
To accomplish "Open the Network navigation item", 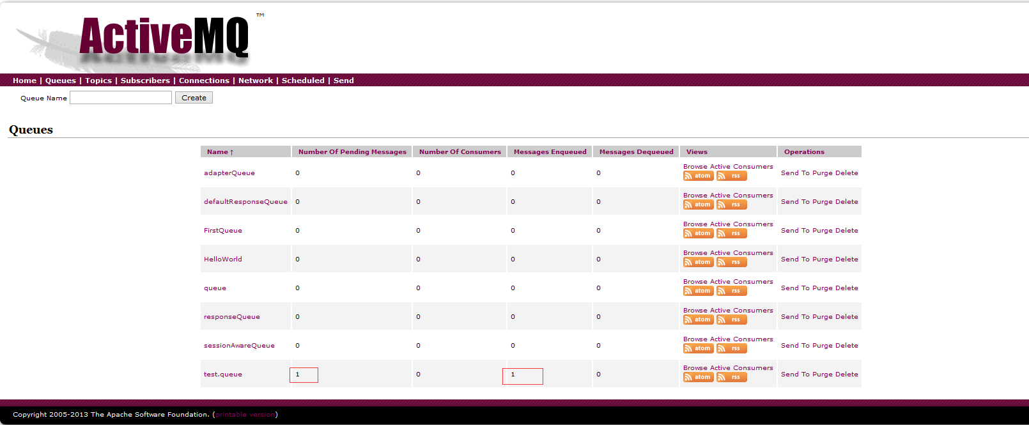I will pyautogui.click(x=256, y=81).
